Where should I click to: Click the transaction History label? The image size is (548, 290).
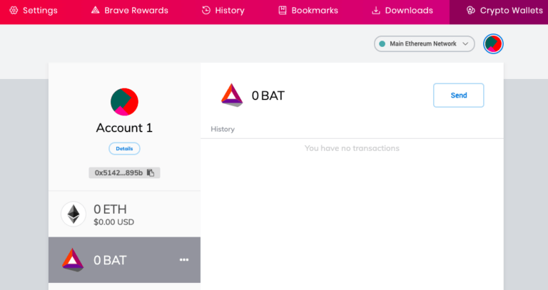pyautogui.click(x=223, y=129)
